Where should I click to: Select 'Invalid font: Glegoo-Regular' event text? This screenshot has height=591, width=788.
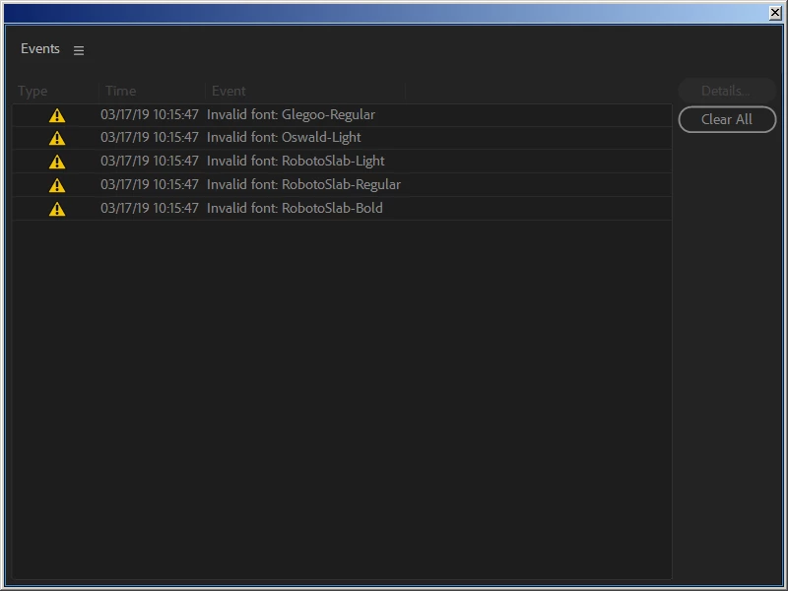[291, 115]
